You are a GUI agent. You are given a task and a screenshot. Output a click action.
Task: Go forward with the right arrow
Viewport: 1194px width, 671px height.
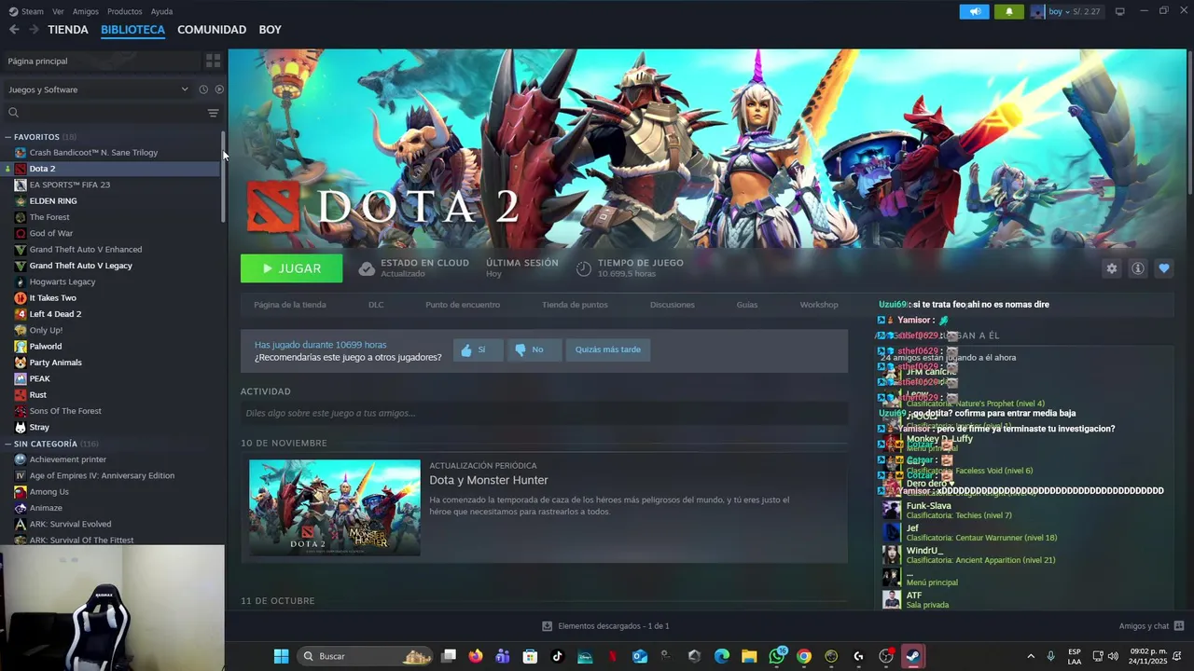tap(34, 30)
